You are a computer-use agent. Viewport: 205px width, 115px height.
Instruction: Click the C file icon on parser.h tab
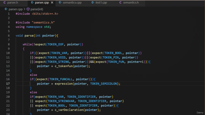coord(4,3)
